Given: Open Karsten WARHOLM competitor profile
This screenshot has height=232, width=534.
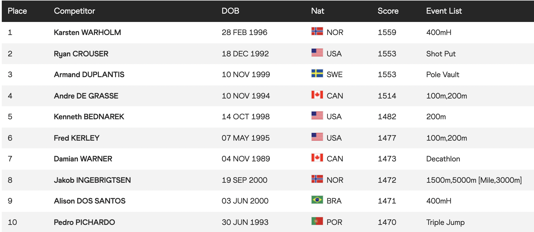Looking at the screenshot, I should (x=87, y=32).
